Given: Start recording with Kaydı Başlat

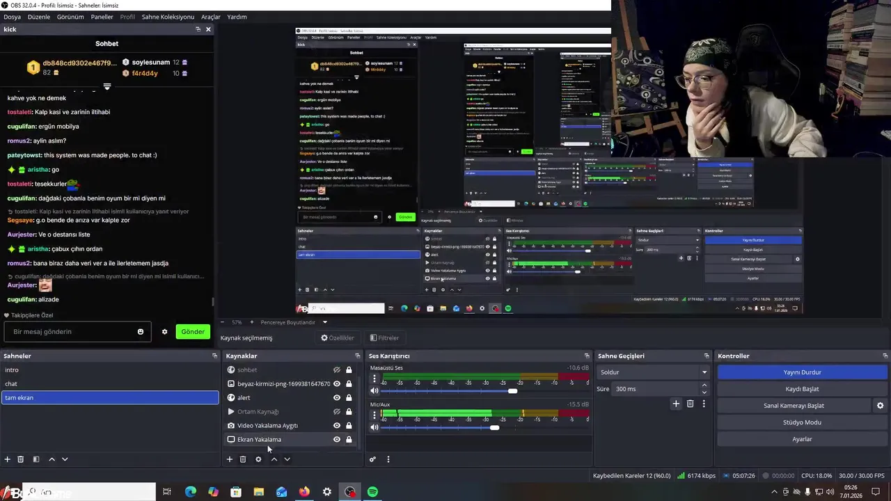Looking at the screenshot, I should [802, 389].
